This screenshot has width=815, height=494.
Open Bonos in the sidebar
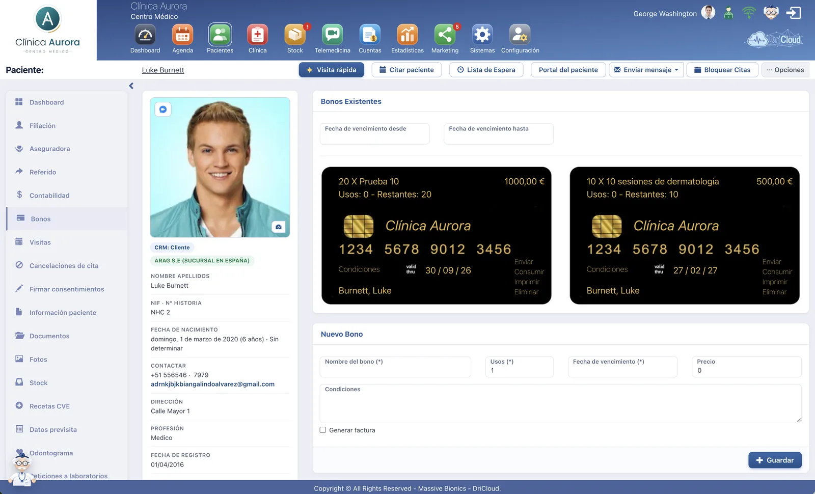pos(67,219)
